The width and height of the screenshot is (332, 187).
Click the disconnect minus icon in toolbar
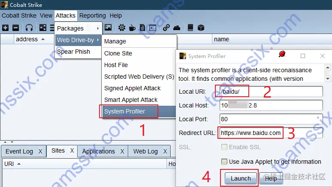click(16, 28)
